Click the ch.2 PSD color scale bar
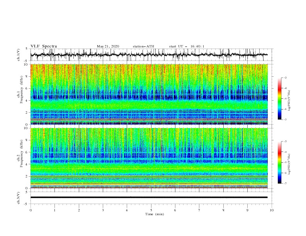 point(279,162)
